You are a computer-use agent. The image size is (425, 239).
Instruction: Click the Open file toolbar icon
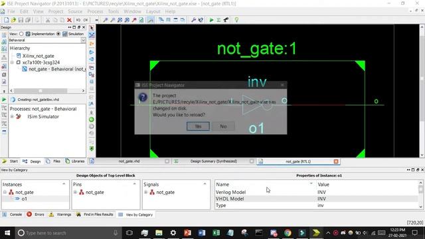point(13,20)
